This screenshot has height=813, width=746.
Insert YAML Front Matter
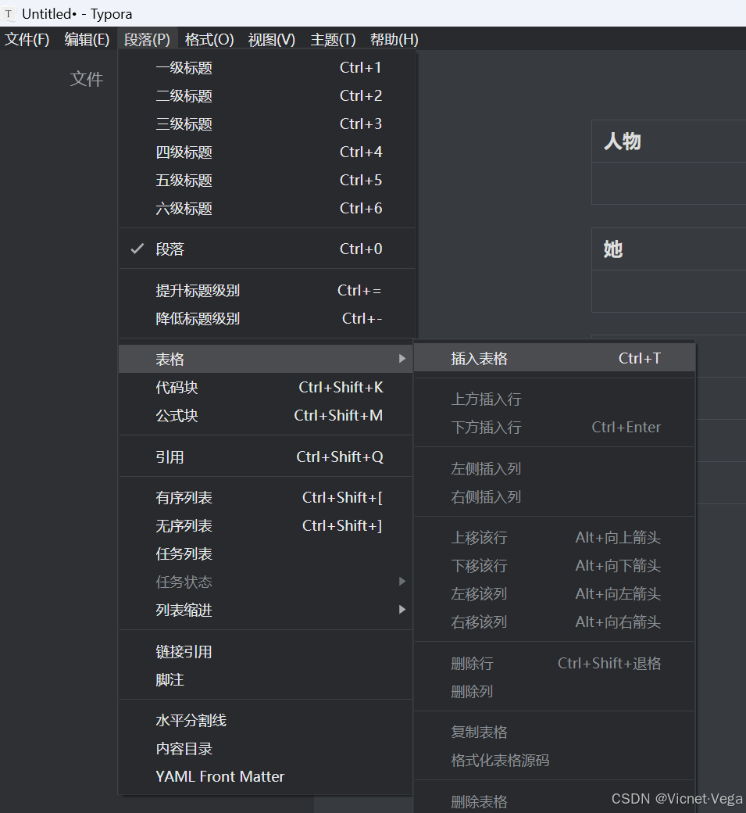click(x=220, y=776)
